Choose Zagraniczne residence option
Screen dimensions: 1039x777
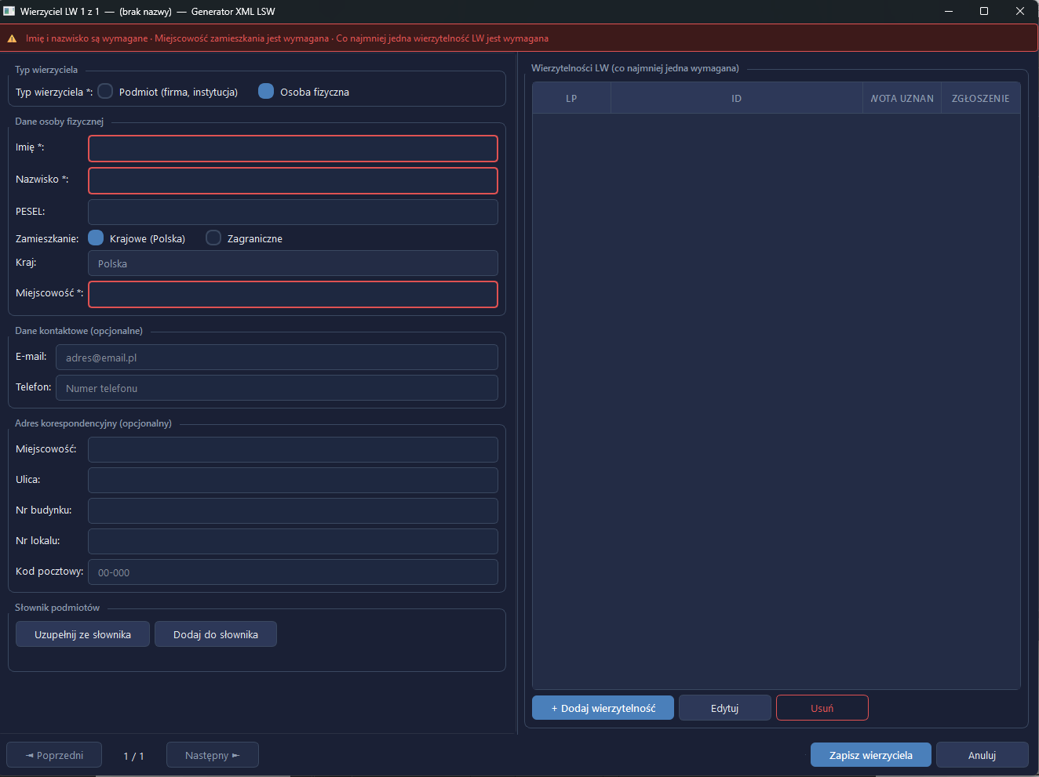(x=213, y=238)
